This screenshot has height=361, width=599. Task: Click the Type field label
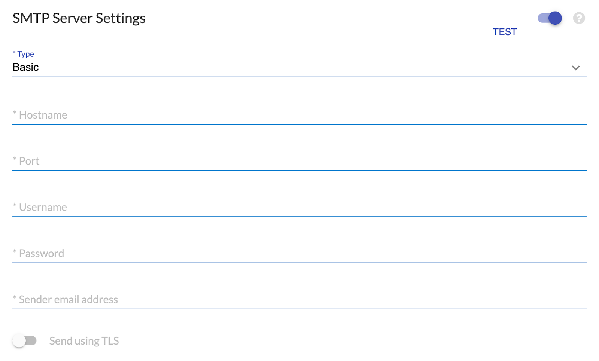tap(25, 54)
